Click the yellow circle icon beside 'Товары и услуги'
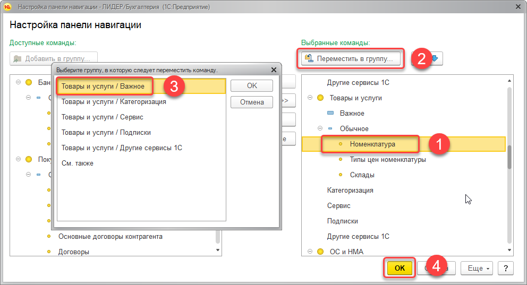 [x=320, y=98]
